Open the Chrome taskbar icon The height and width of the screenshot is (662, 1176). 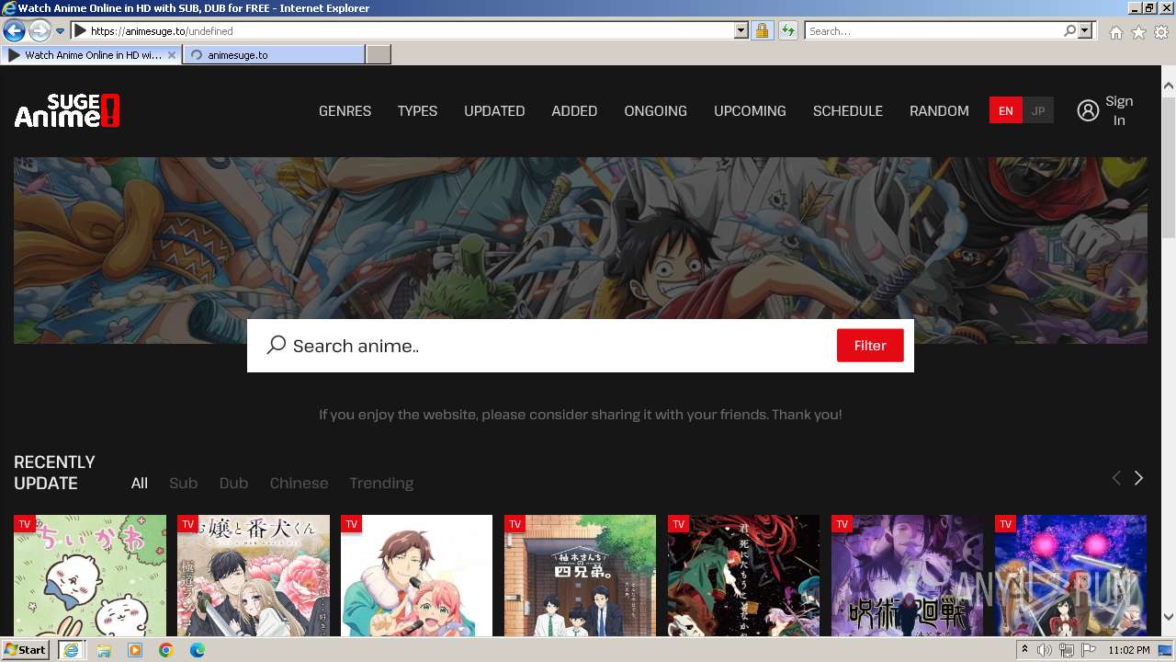pos(166,650)
